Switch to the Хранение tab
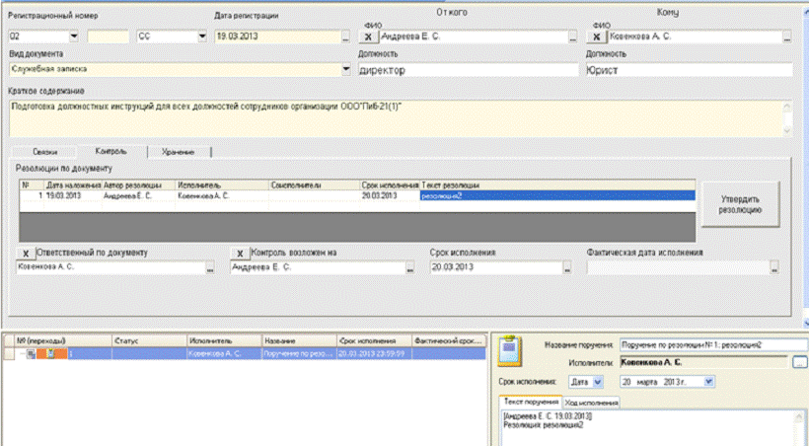This screenshot has height=446, width=809. click(x=179, y=151)
